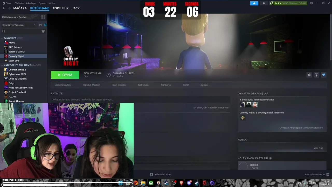Open the Pazar link
This screenshot has width=332, height=187.
pyautogui.click(x=186, y=85)
